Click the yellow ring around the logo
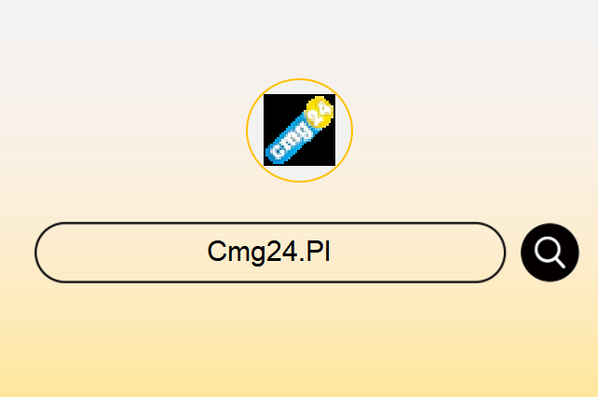This screenshot has width=598, height=397. click(x=299, y=79)
